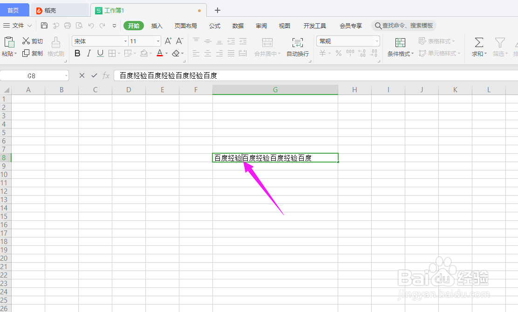Screen dimensions: 518x312
Task: Click into the formula bar text
Action: [315, 75]
